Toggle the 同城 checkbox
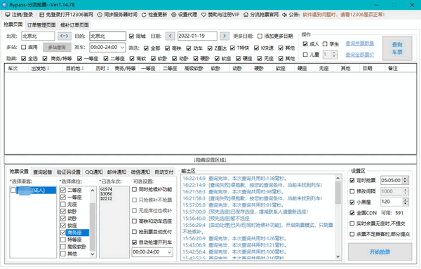Viewport: 421px width, 269px height. pyautogui.click(x=132, y=36)
